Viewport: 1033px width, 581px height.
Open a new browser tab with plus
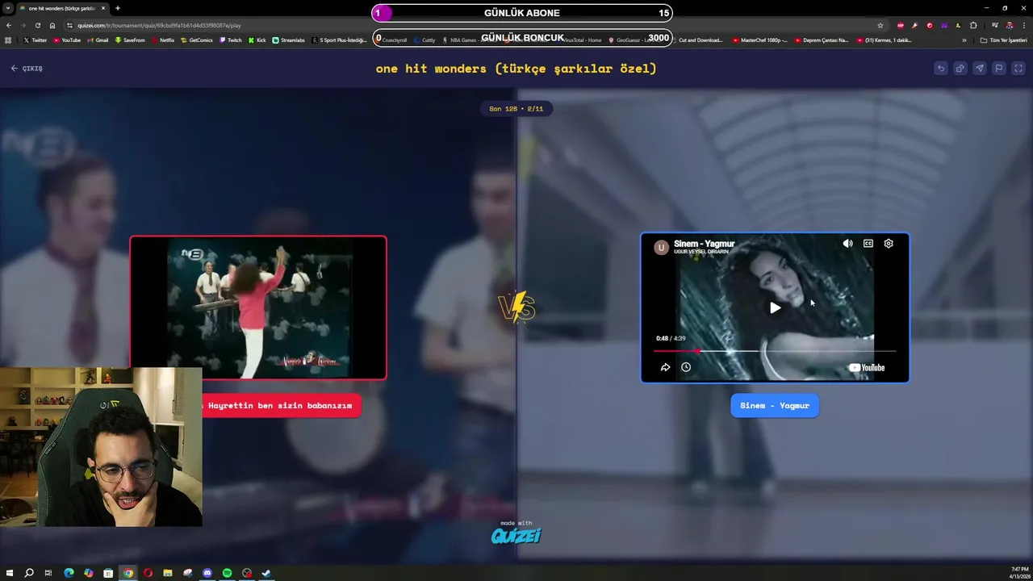coord(118,8)
